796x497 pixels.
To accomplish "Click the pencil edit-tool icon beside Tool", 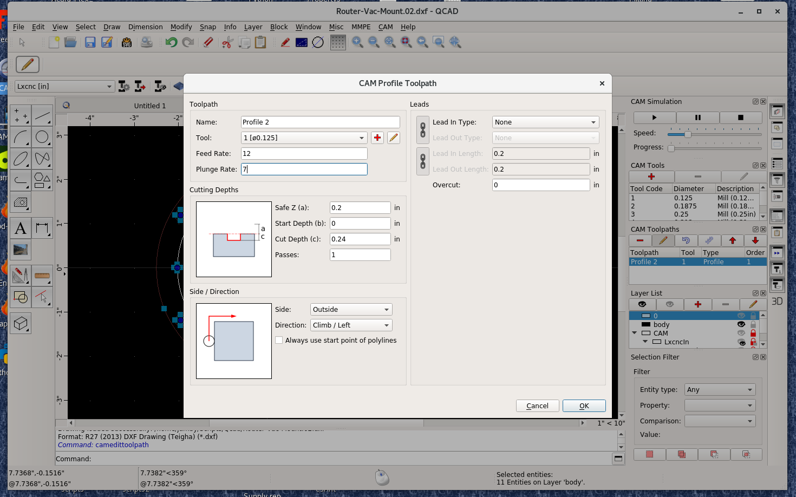I will coord(394,138).
